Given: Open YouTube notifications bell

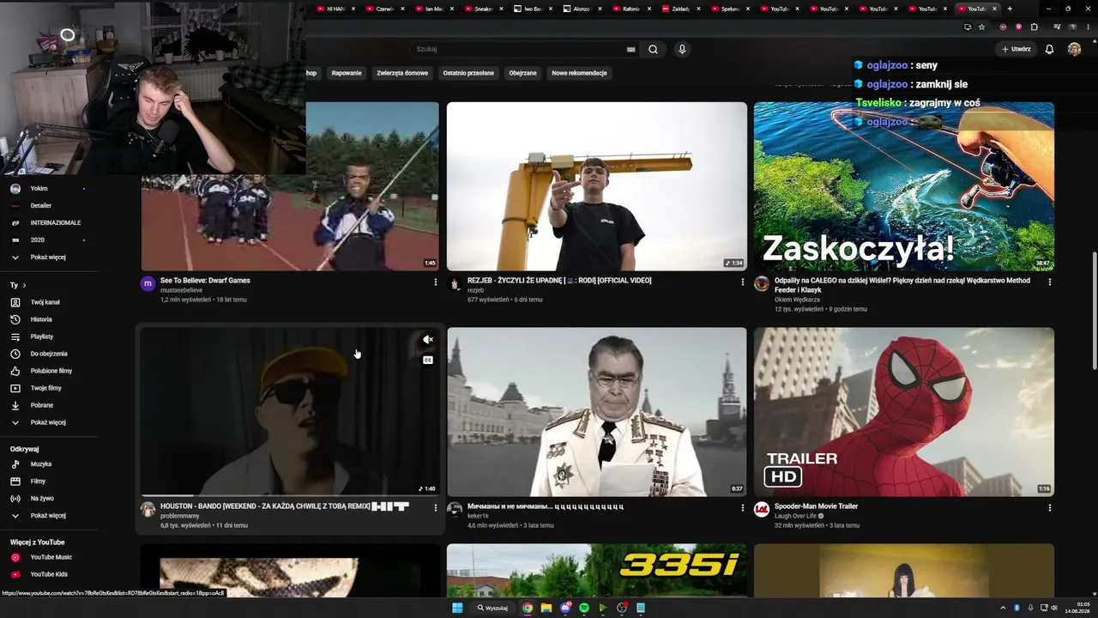Looking at the screenshot, I should [1049, 49].
